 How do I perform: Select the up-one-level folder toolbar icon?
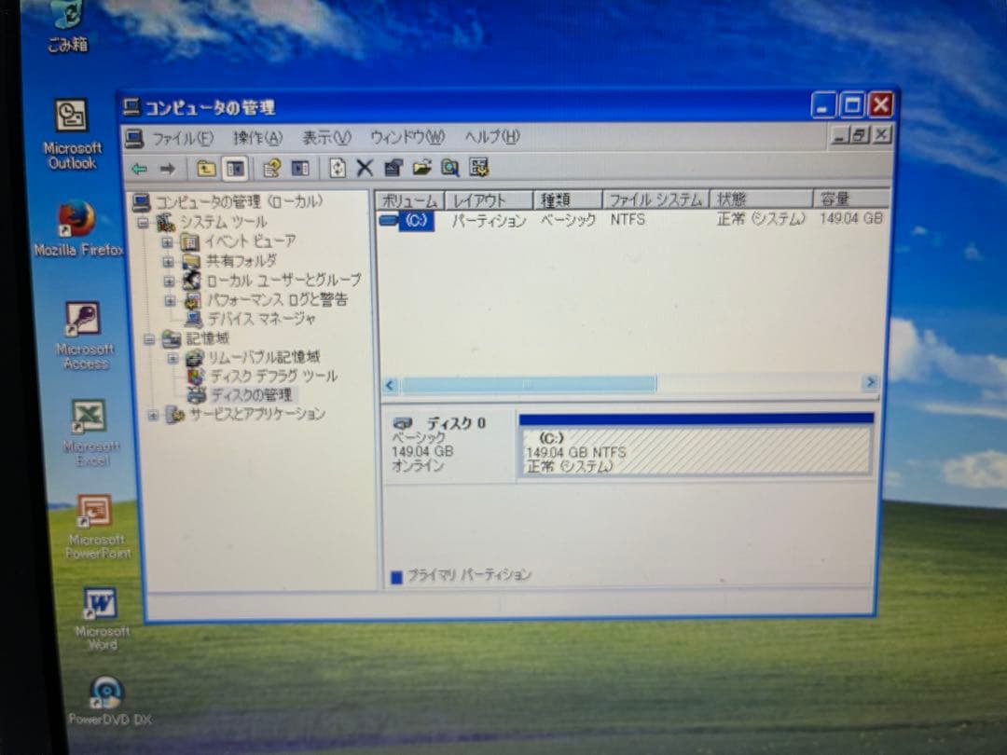click(x=206, y=169)
